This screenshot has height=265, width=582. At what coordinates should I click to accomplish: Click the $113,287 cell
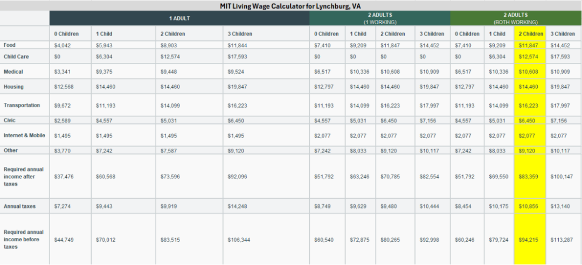pyautogui.click(x=562, y=239)
